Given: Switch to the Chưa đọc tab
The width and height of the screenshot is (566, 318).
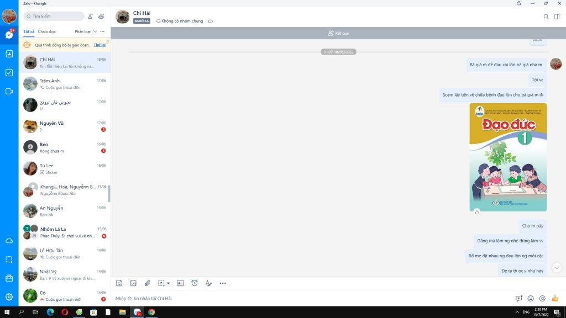Looking at the screenshot, I should click(47, 31).
